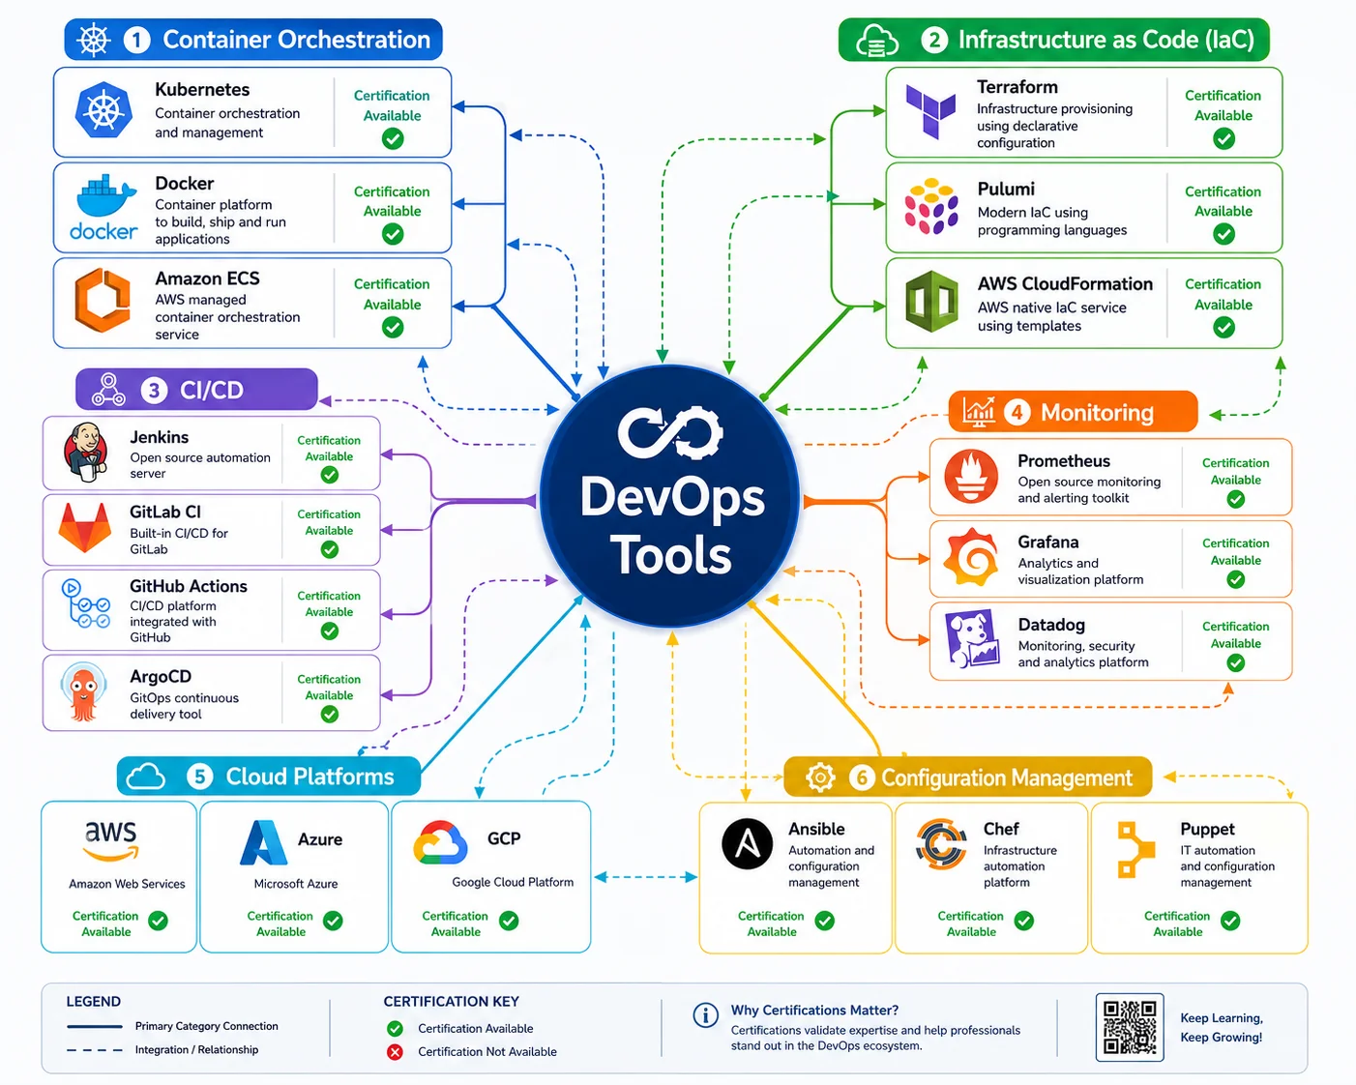This screenshot has height=1085, width=1356.
Task: Click the Kubernetes helm wheel logo
Action: point(103,111)
